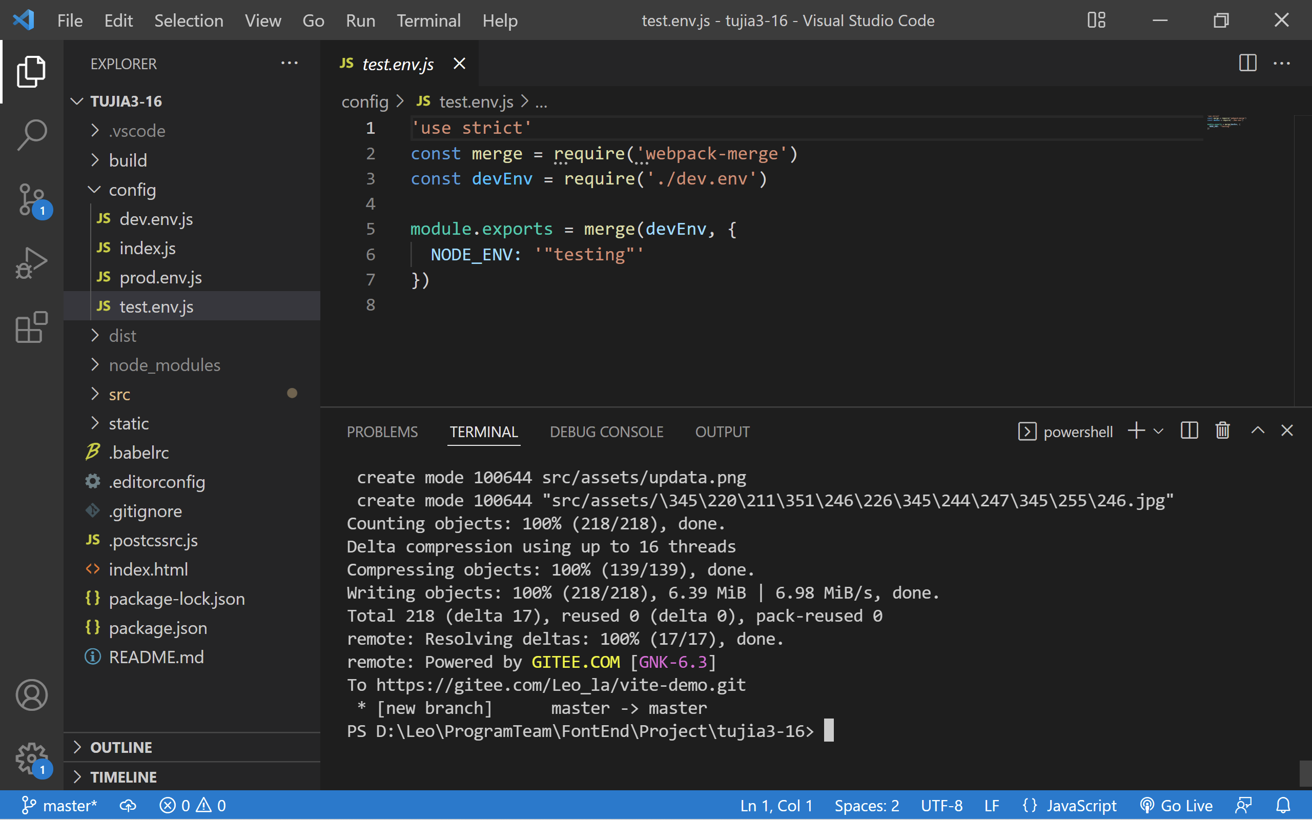Switch to the DEBUG CONSOLE tab
Viewport: 1312px width, 820px height.
point(607,432)
